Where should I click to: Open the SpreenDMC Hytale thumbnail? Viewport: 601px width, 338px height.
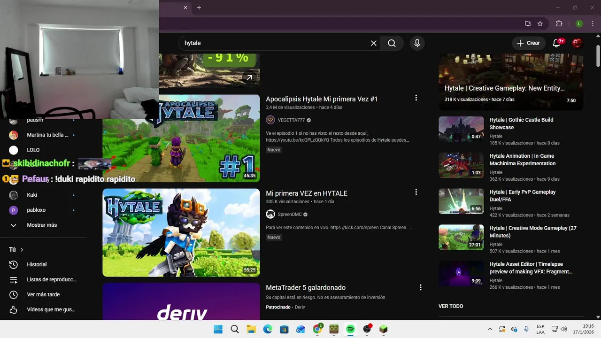click(x=181, y=232)
